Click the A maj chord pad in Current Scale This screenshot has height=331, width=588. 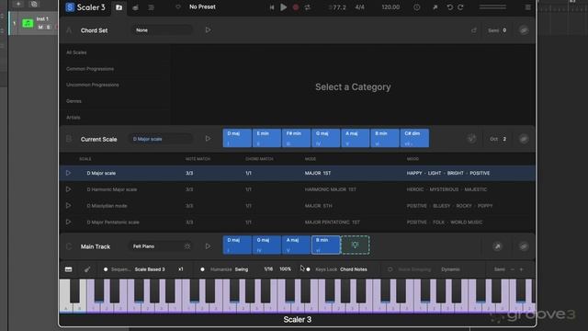coord(356,138)
